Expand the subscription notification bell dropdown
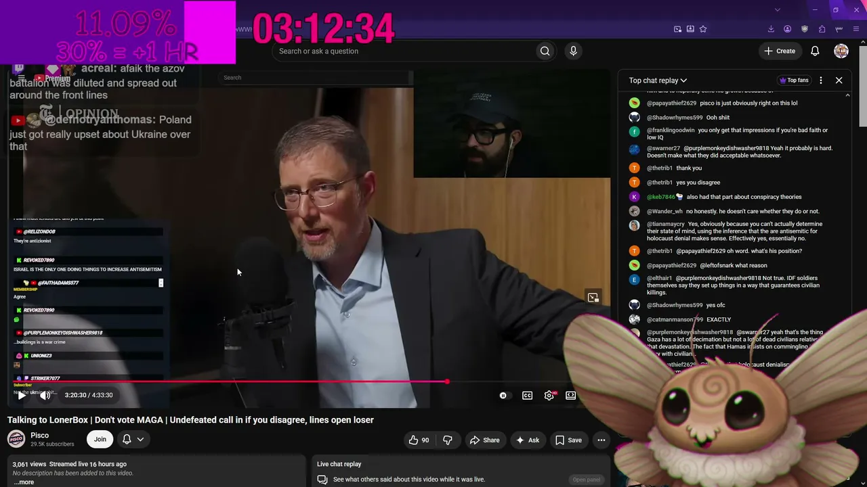The width and height of the screenshot is (867, 487). pos(133,440)
